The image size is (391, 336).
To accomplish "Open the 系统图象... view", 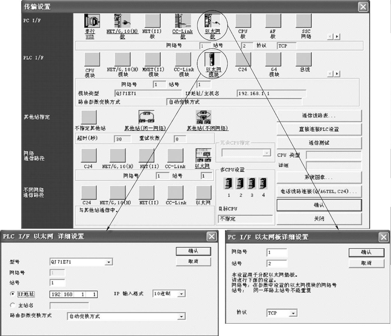I will [x=319, y=177].
